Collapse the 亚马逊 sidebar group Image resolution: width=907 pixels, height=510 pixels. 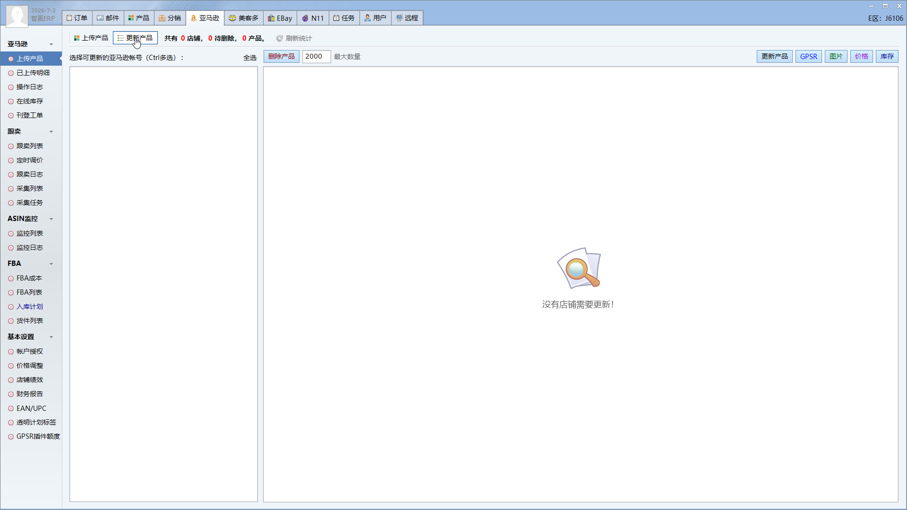tap(51, 44)
